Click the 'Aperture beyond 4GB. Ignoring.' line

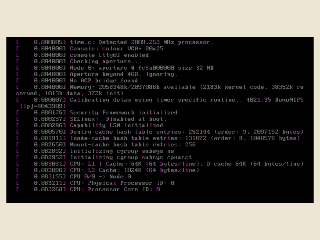97,74
